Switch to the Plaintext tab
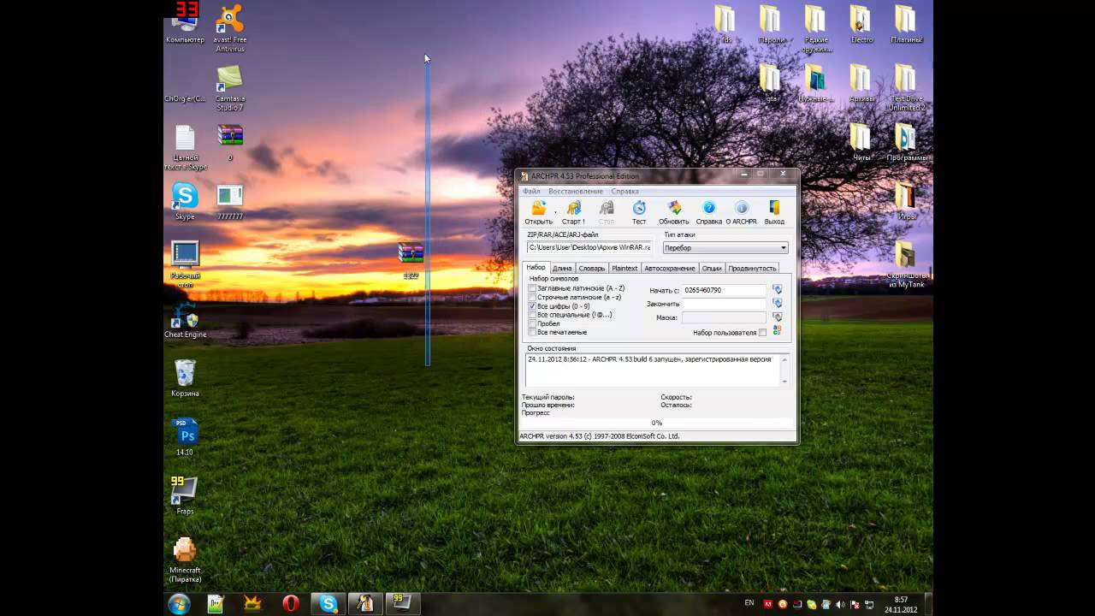This screenshot has height=616, width=1095. (x=624, y=269)
